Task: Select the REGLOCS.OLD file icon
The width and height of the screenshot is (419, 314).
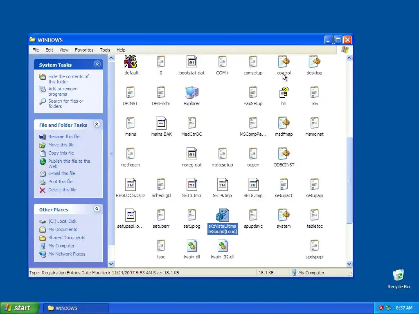Action: pyautogui.click(x=131, y=184)
